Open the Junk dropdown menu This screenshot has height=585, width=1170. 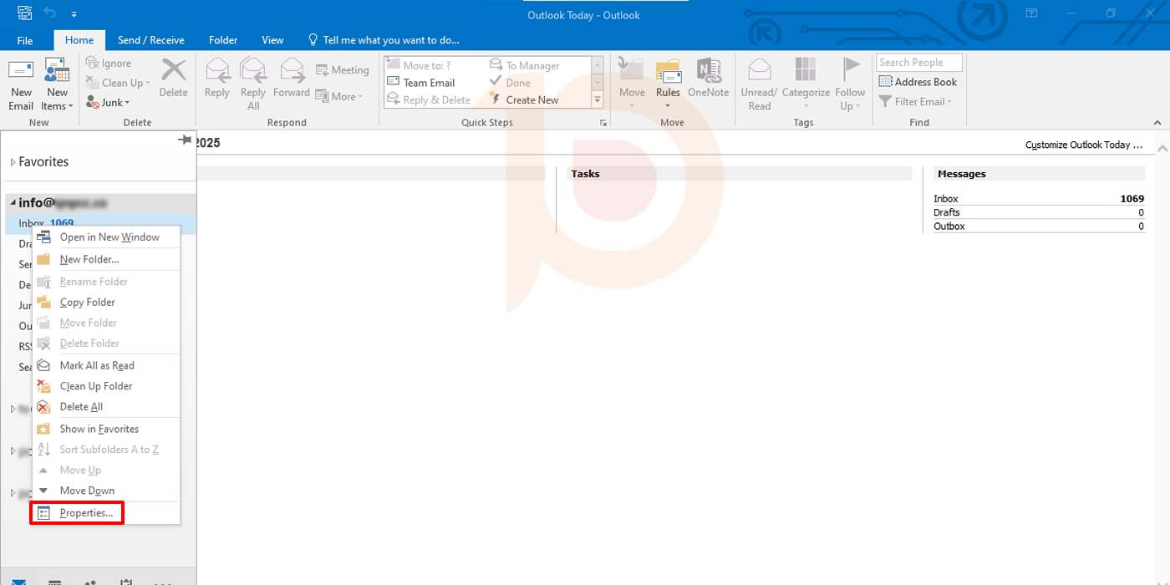pyautogui.click(x=109, y=103)
